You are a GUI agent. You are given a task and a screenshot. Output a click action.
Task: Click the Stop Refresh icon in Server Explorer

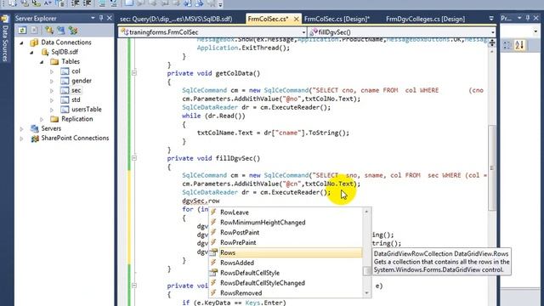tap(34, 31)
